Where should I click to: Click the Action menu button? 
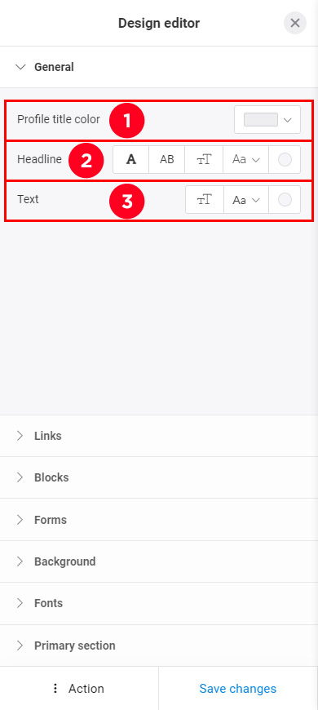[79, 688]
